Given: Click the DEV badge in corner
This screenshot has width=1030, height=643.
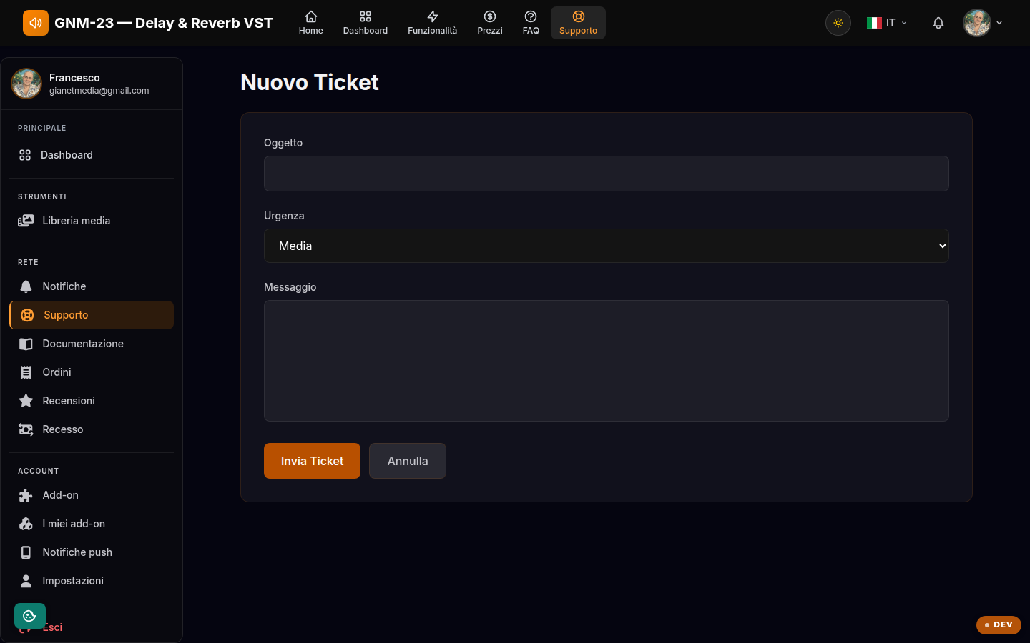Looking at the screenshot, I should (999, 624).
